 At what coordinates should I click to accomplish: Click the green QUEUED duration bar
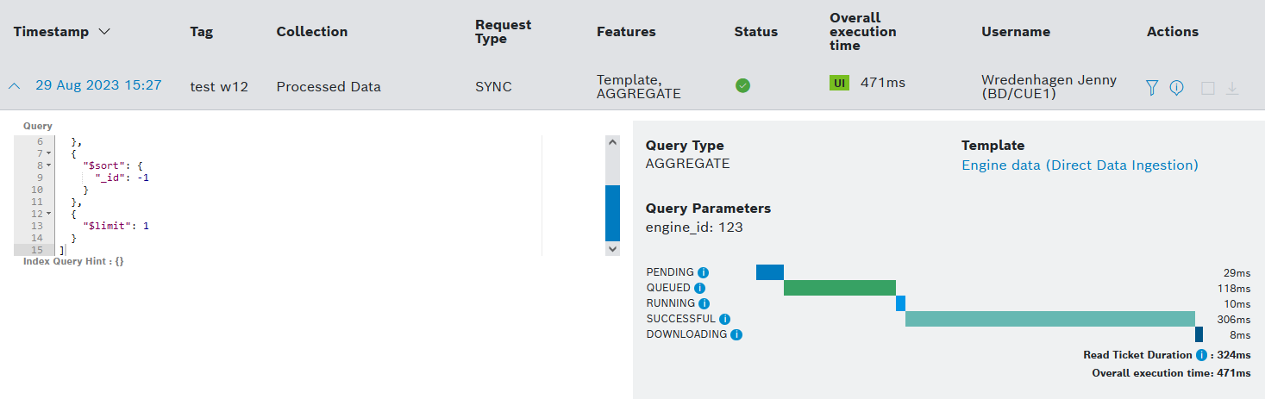[839, 288]
